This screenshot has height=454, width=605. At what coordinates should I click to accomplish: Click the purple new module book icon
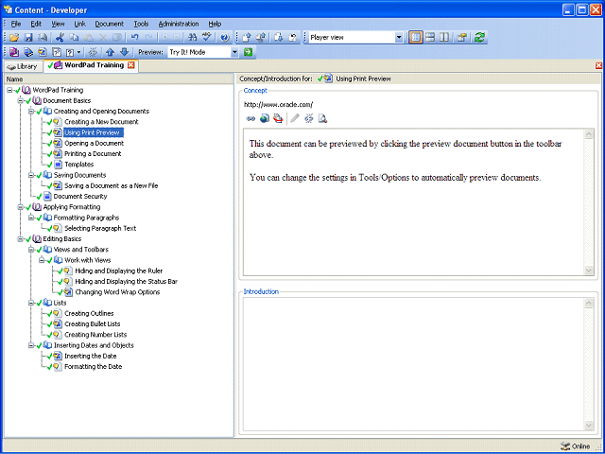pos(14,52)
